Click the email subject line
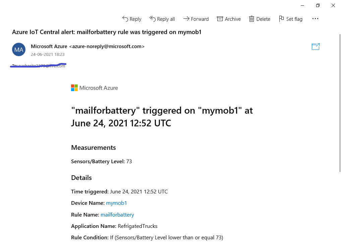The image size is (341, 244). coord(107,32)
